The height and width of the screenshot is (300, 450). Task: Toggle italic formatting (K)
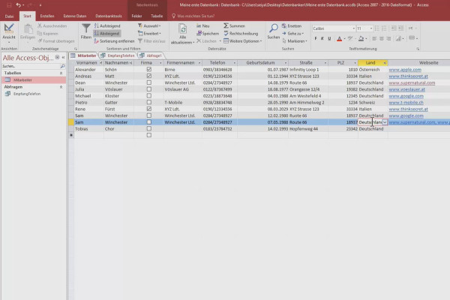(x=322, y=38)
